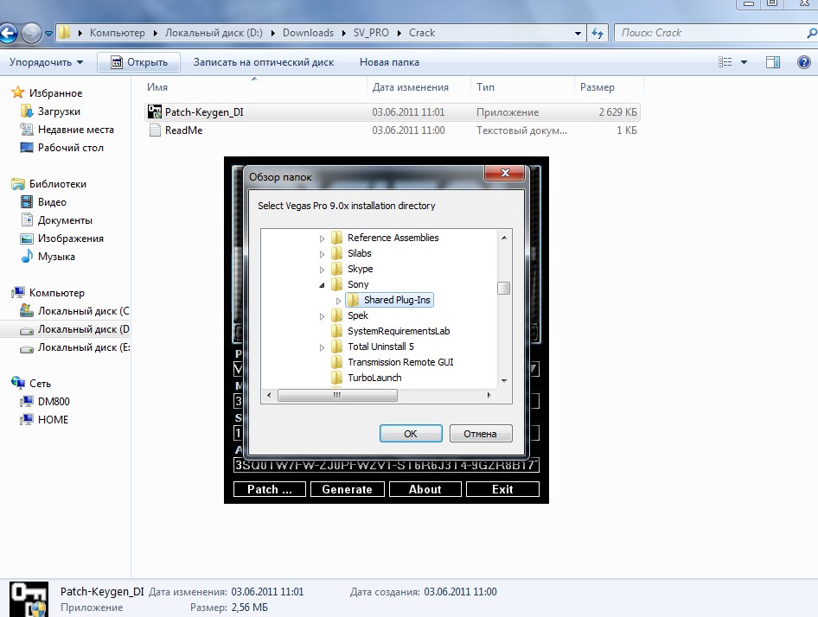Open the Изображения library

pyautogui.click(x=70, y=239)
